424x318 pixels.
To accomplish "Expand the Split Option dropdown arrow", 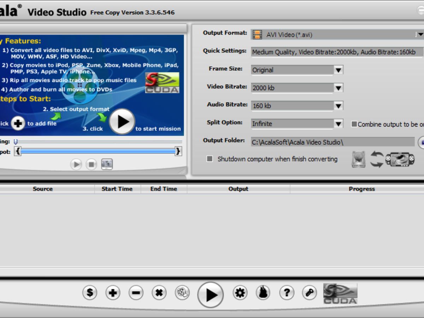I will click(338, 124).
